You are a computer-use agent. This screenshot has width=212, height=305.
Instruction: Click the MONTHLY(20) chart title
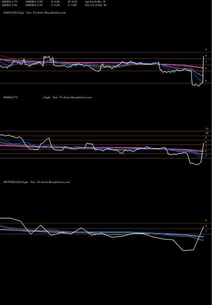tap(36, 182)
